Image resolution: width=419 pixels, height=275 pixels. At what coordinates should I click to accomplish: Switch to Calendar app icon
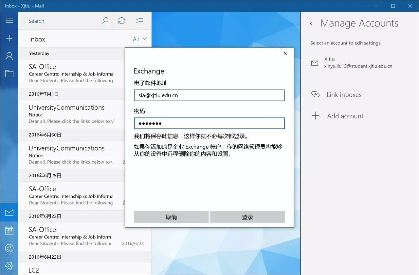pyautogui.click(x=9, y=231)
